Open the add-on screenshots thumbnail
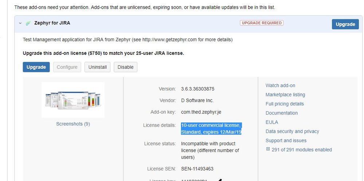 tap(73, 100)
